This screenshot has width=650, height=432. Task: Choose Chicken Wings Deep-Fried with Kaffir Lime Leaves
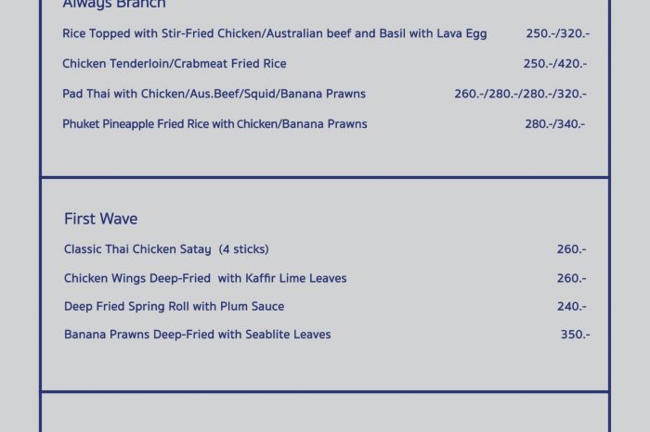(205, 278)
